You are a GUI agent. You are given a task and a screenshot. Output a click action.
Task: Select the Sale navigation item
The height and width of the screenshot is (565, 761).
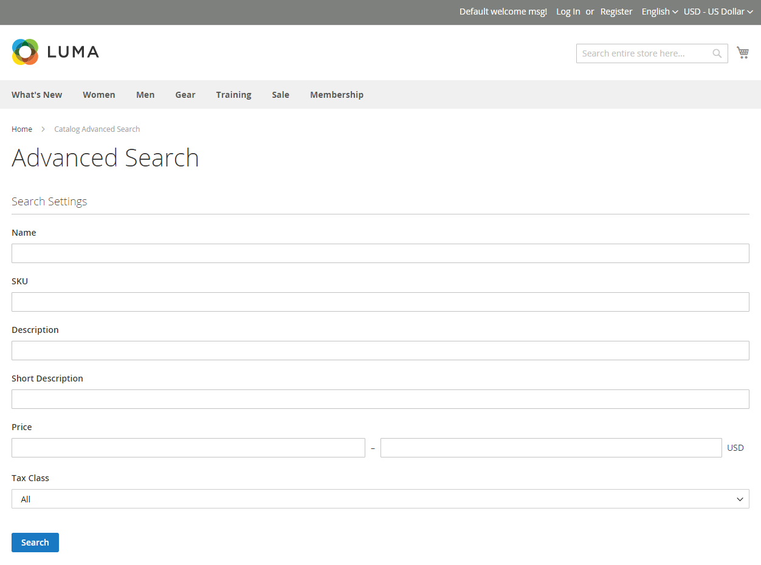click(x=280, y=95)
